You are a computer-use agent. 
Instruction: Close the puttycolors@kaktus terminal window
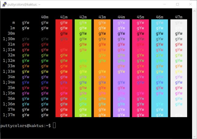[191, 4]
